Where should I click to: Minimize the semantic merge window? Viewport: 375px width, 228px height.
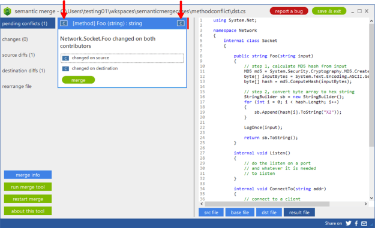(x=353, y=12)
